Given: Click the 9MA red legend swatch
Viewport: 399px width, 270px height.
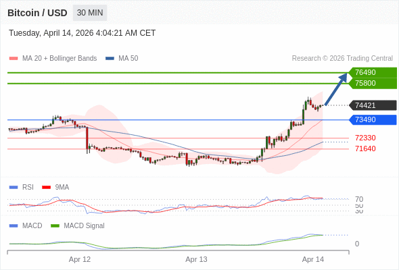Looking at the screenshot, I should point(46,188).
